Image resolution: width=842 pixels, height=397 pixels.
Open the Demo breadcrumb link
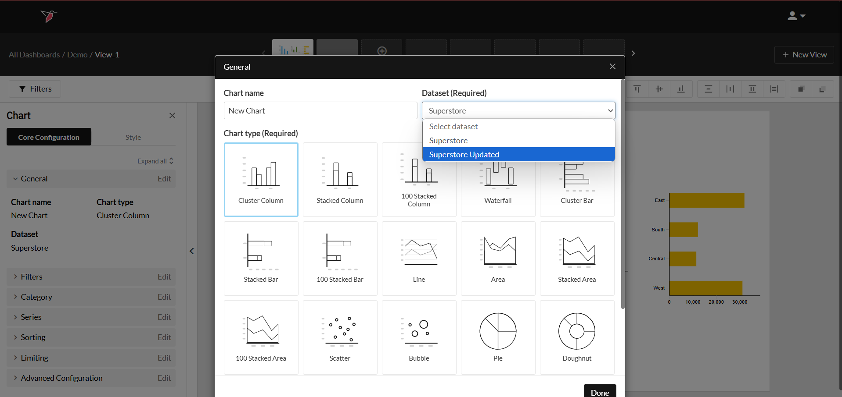coord(77,55)
